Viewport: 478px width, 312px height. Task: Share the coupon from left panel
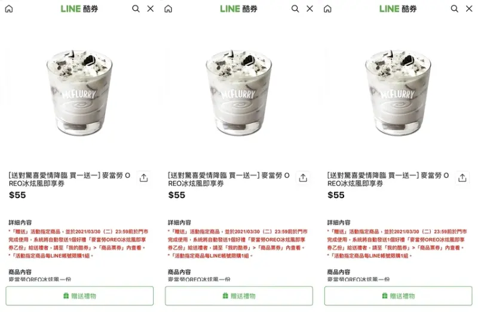[x=143, y=177]
